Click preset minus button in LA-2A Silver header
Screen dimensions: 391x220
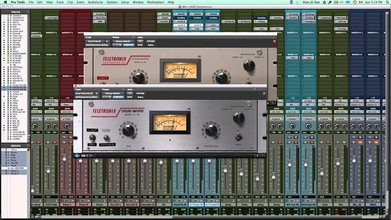[104, 97]
